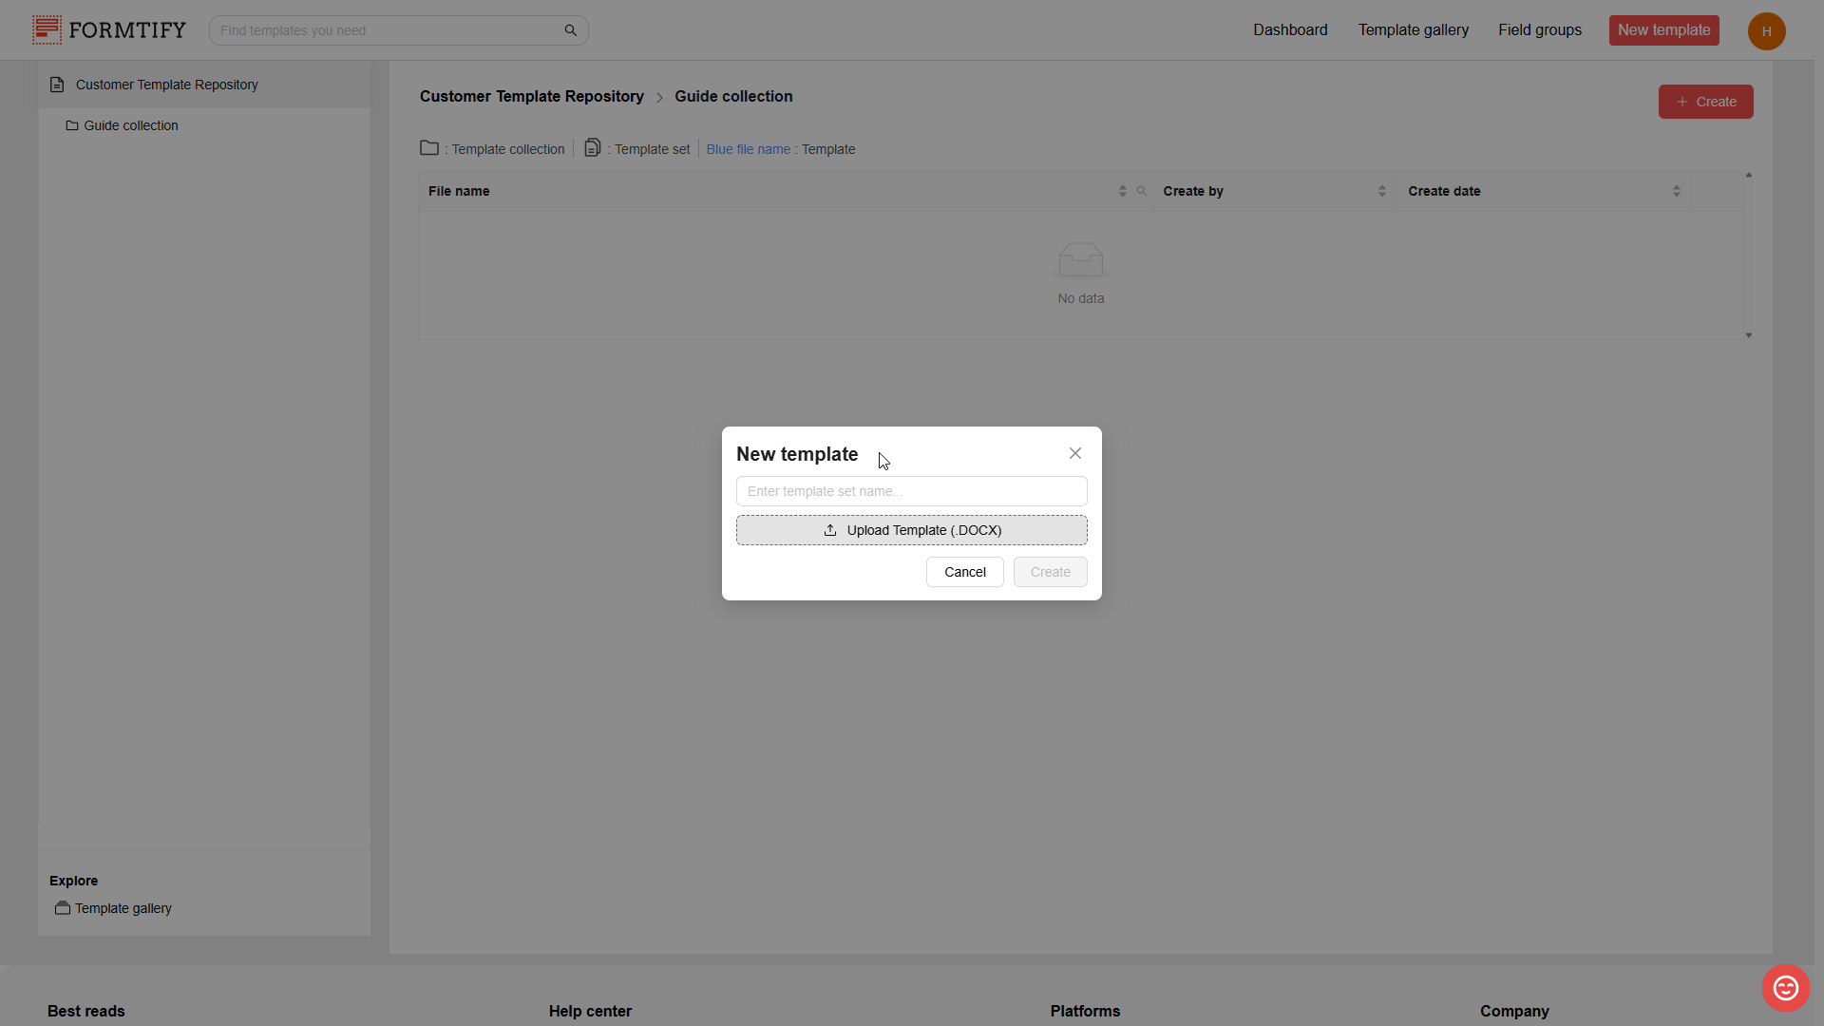Click the Formtify logo icon
Viewport: 1824px width, 1026px height.
tap(47, 30)
